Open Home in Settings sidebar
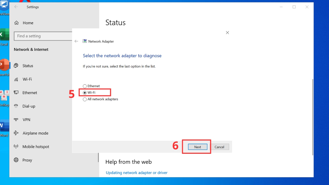This screenshot has width=329, height=185. click(28, 23)
